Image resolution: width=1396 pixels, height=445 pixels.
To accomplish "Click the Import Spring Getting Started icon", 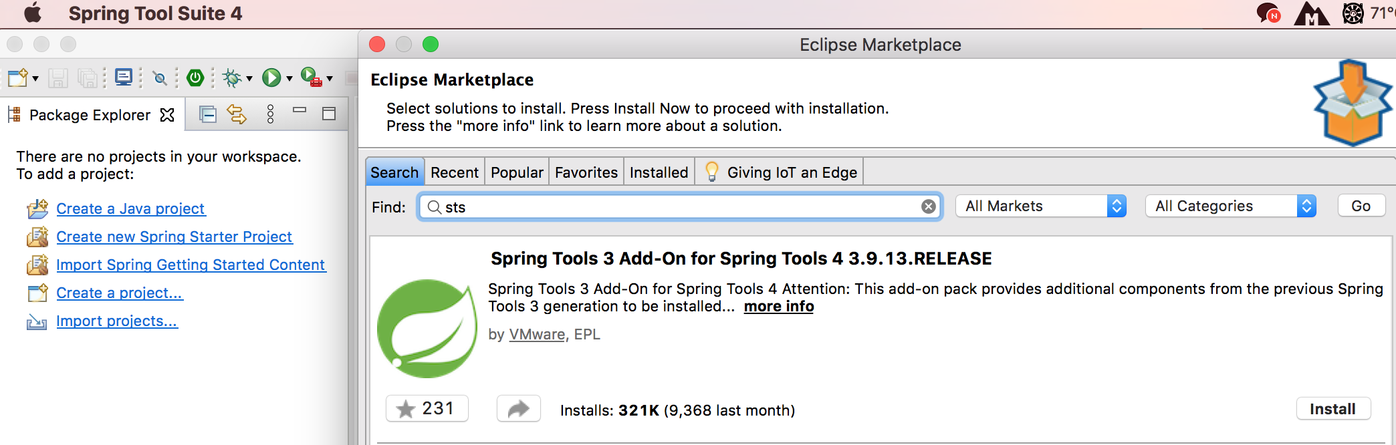I will click(x=37, y=265).
